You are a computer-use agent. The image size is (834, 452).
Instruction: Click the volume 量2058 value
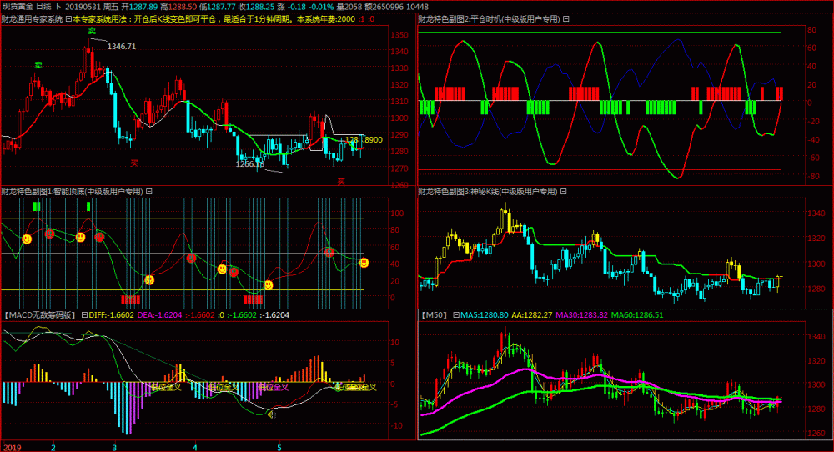(x=349, y=7)
